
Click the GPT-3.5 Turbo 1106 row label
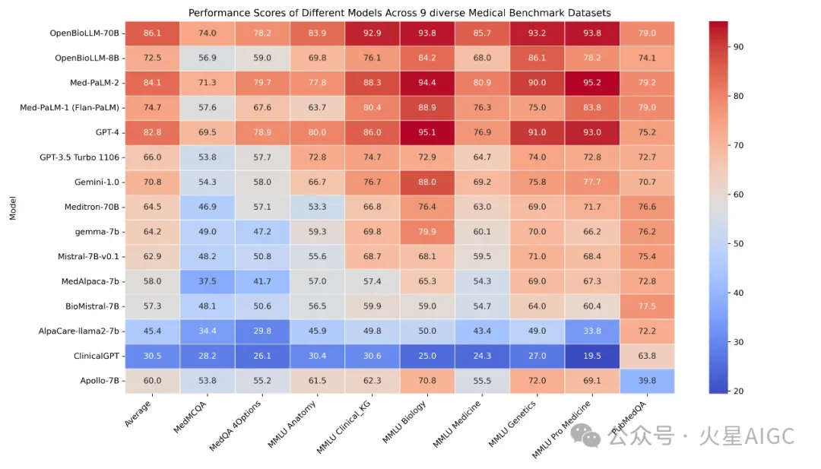80,157
